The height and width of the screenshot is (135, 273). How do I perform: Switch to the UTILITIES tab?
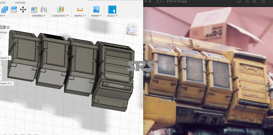click(x=20, y=3)
